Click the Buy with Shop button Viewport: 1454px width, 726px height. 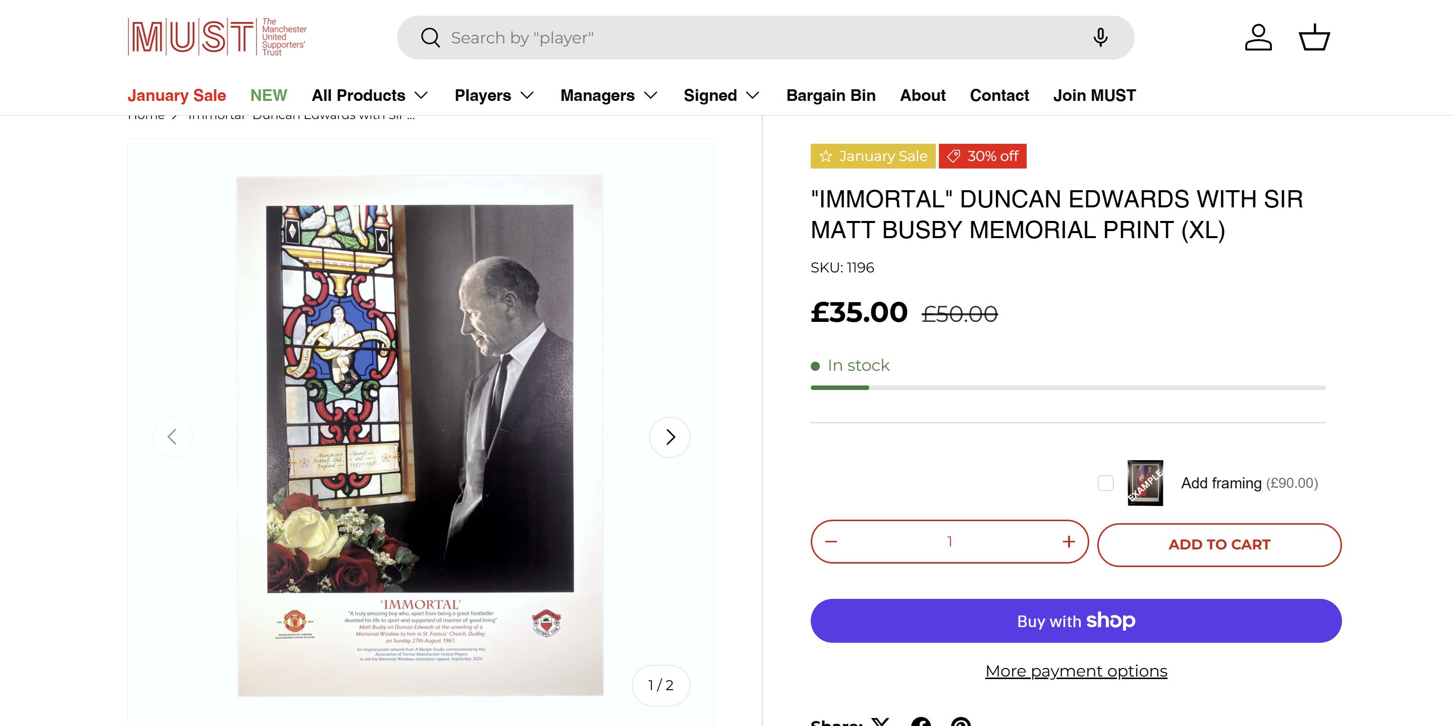pos(1076,621)
